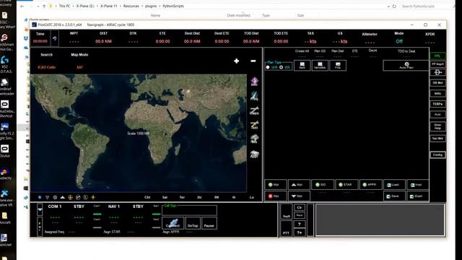Click the ICAO Code search field
This screenshot has width=462, height=260.
coord(46,67)
